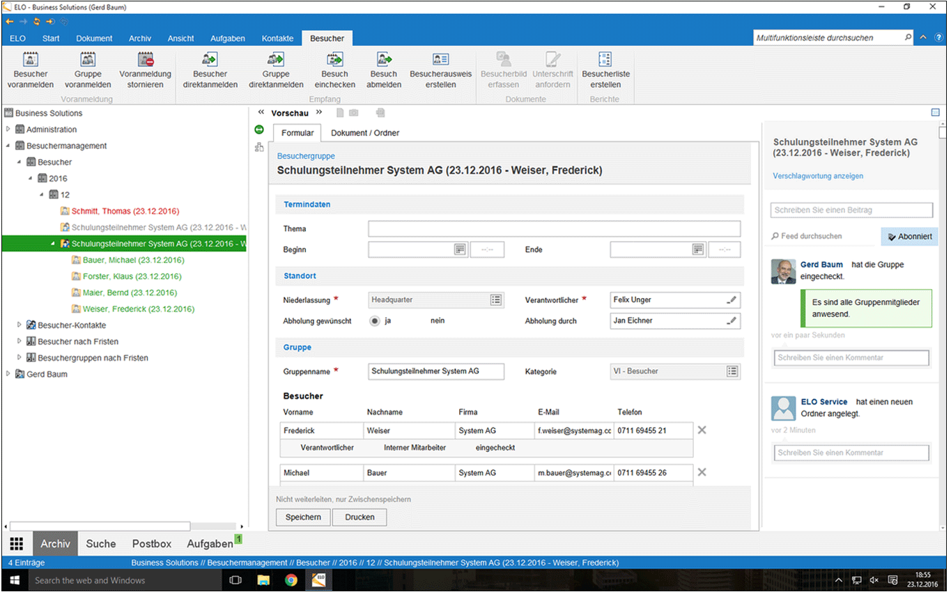Click edit pencil in Verantwortlicher field

pos(732,300)
